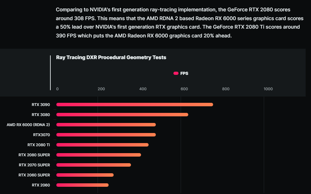Click the RTX 2070 SUPER category label
The height and width of the screenshot is (194, 311).
[34, 165]
